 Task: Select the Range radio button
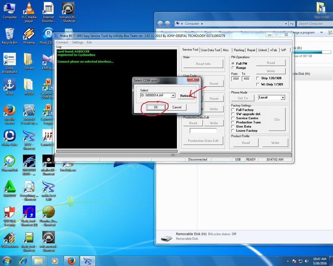tap(233, 68)
